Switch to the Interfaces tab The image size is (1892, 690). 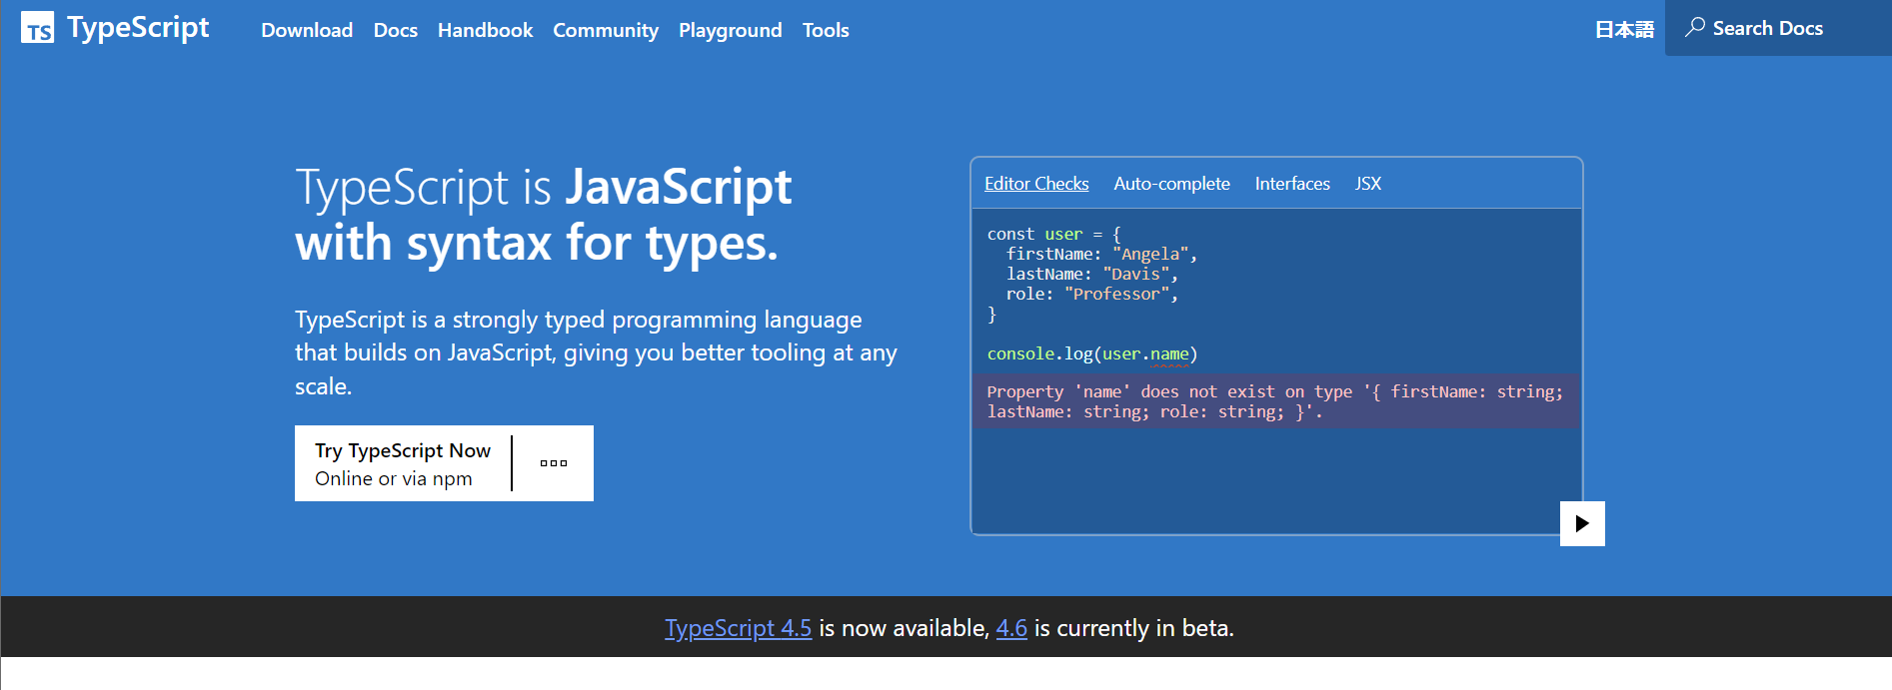[1292, 184]
